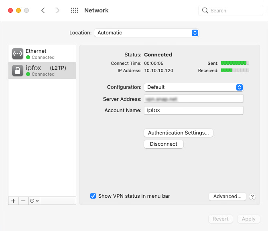This screenshot has height=231, width=268.
Task: Select the Ethernet Connected row
Action: coord(42,54)
